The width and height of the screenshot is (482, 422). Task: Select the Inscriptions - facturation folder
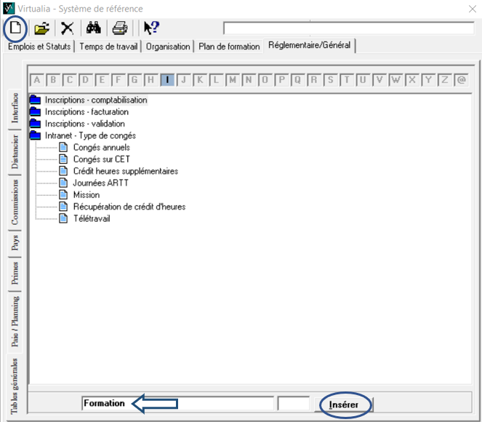tap(87, 112)
